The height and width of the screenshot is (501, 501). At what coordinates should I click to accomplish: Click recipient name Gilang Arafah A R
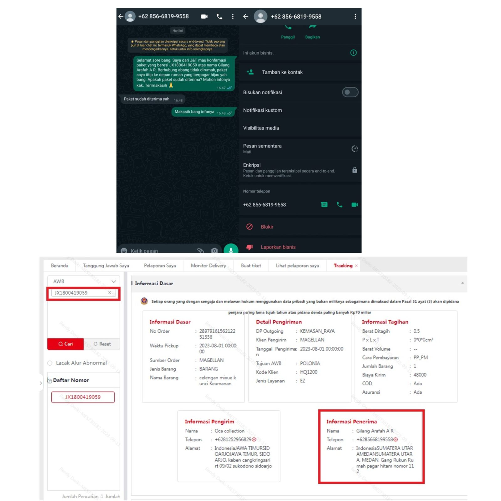375,431
